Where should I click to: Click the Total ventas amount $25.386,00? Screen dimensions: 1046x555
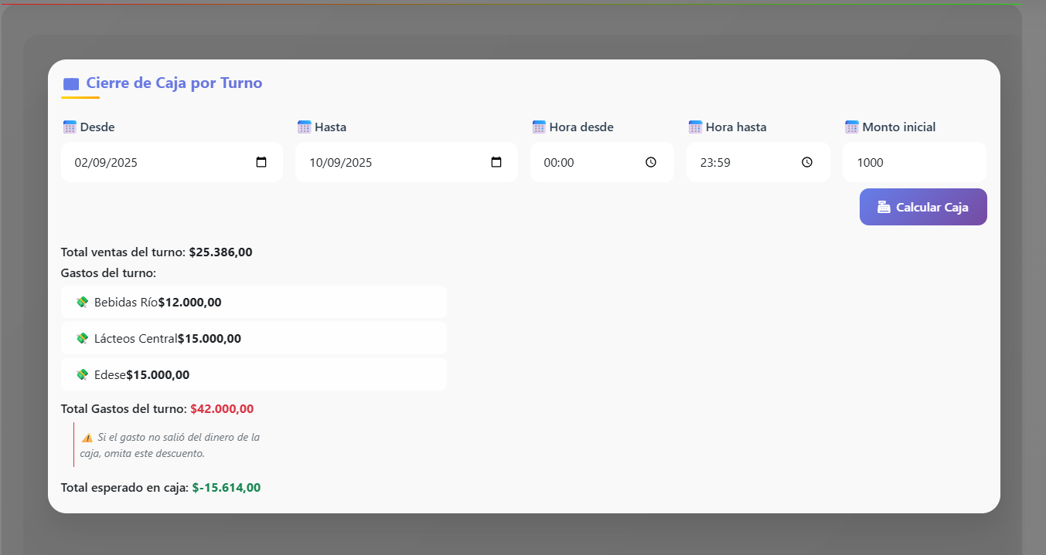pos(220,252)
